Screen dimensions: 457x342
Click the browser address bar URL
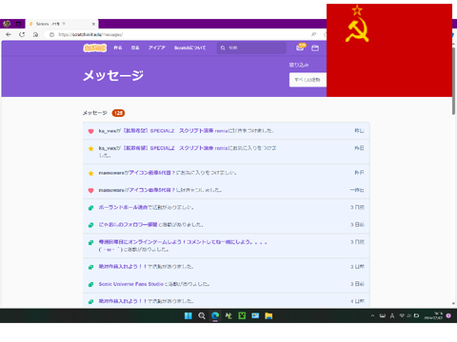[90, 34]
